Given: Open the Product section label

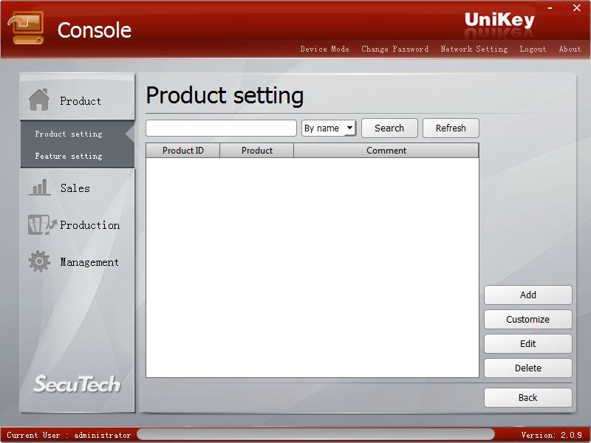Looking at the screenshot, I should pyautogui.click(x=81, y=101).
